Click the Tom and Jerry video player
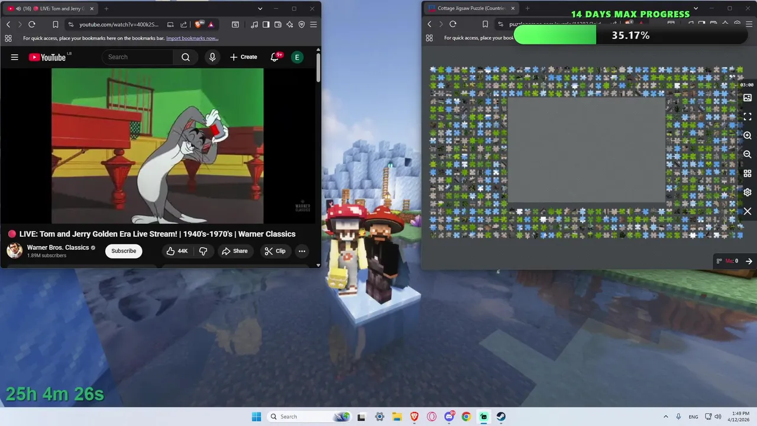The height and width of the screenshot is (426, 757). click(x=158, y=146)
